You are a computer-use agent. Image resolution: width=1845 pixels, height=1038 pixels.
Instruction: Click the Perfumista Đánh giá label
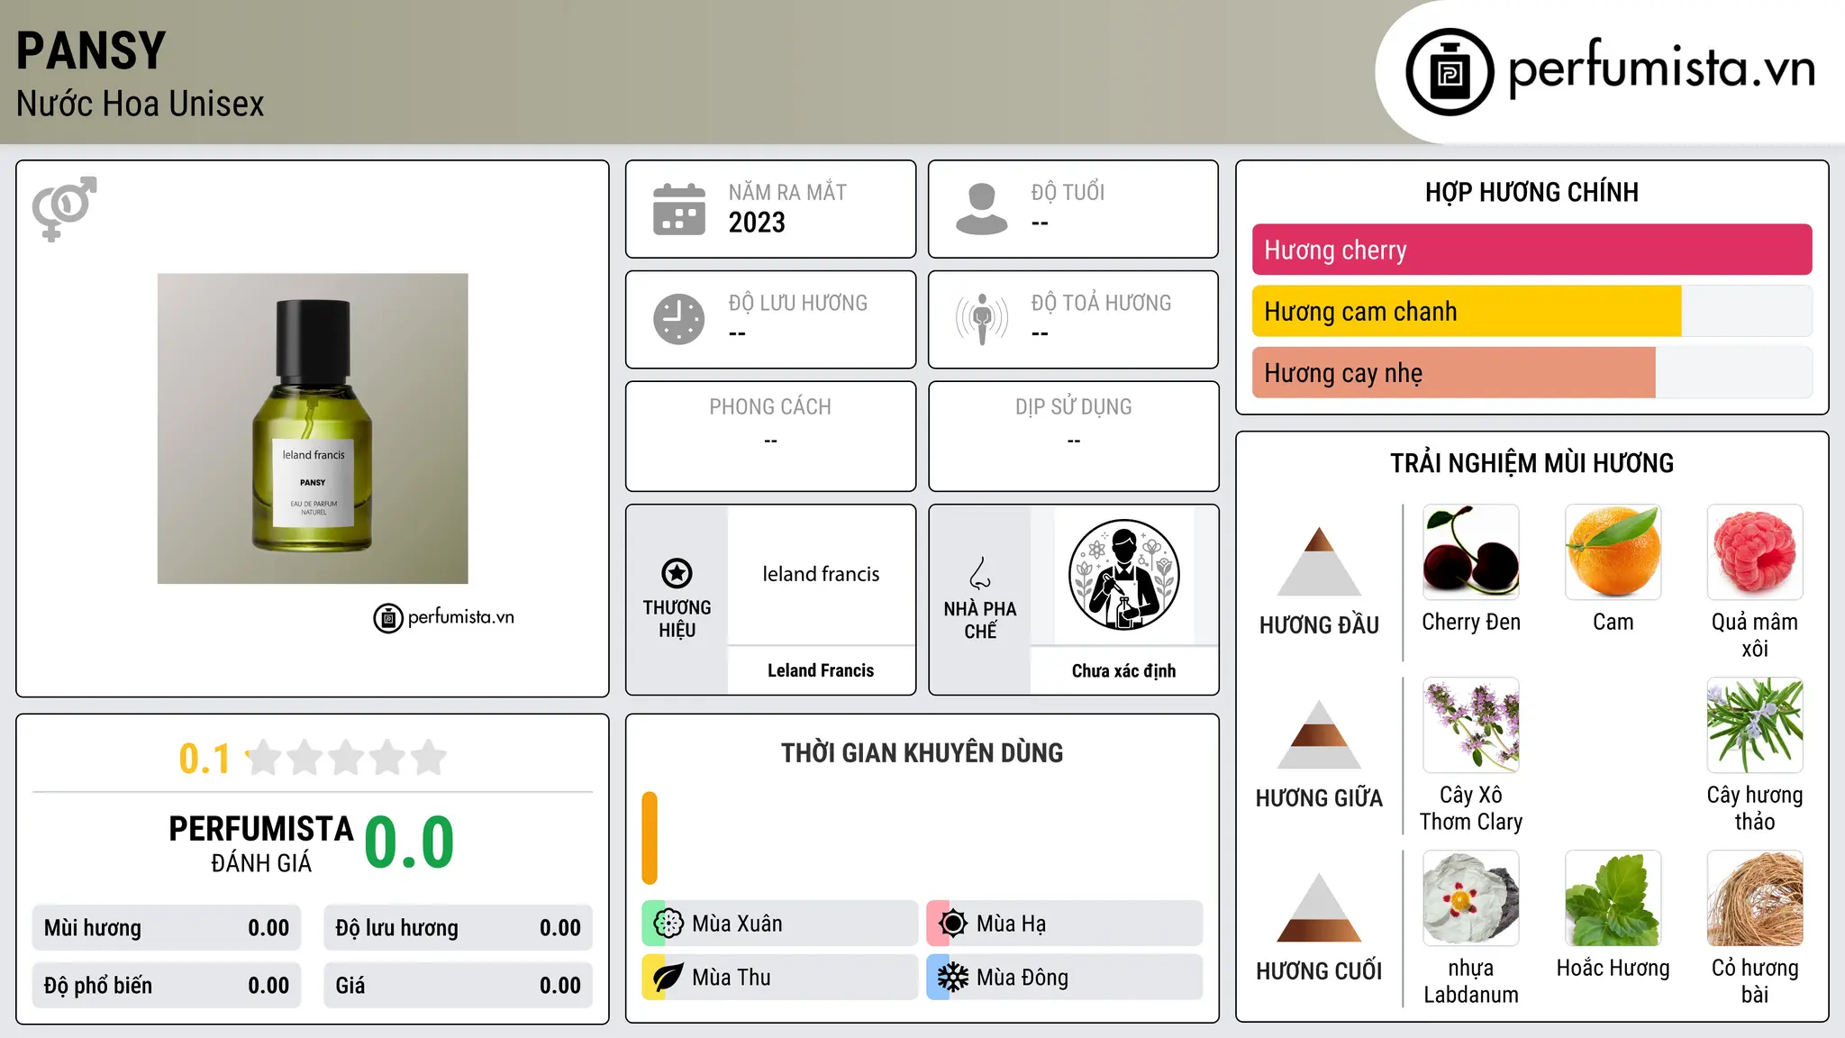coord(261,843)
